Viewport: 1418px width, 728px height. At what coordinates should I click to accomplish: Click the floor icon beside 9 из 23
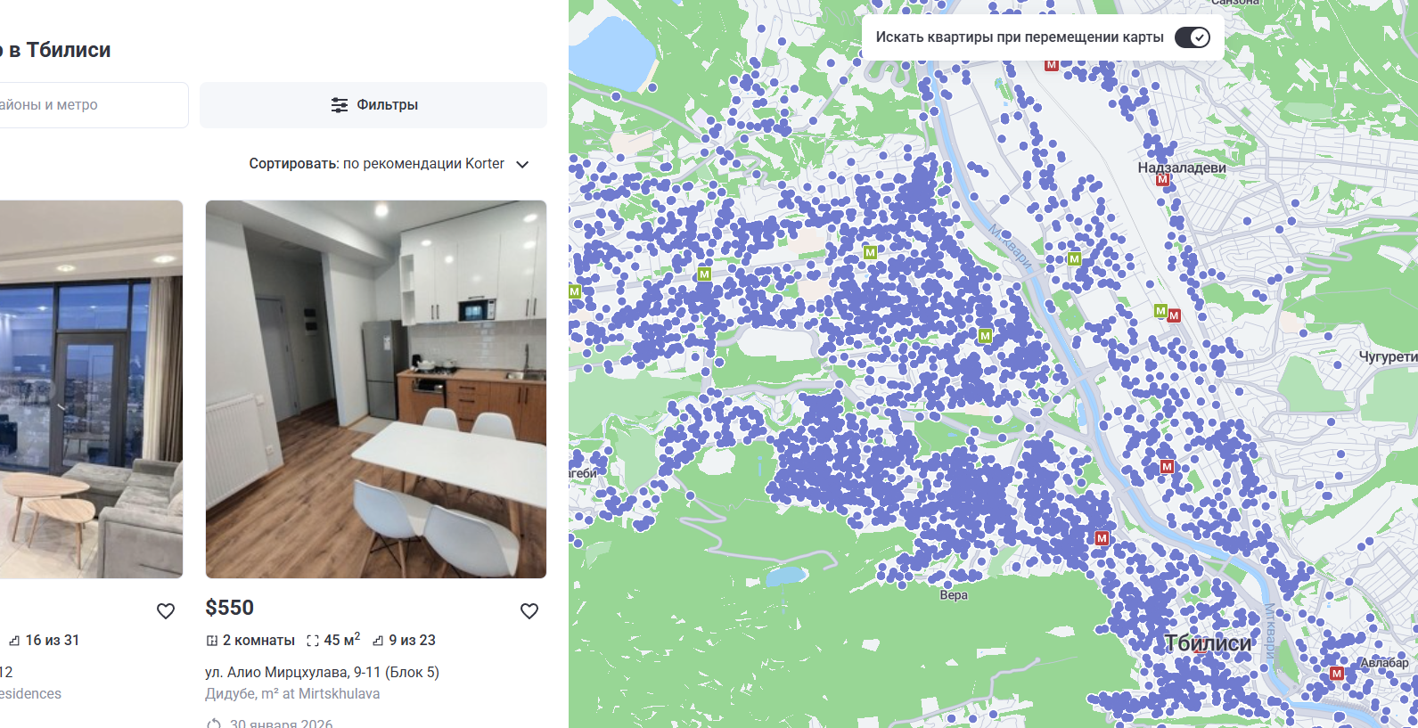378,641
